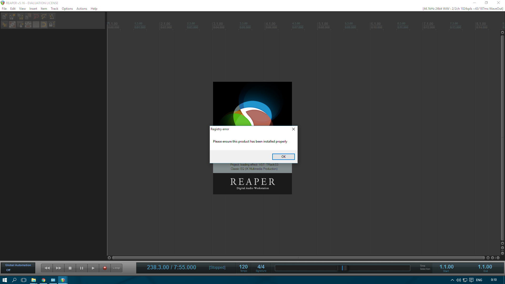Click the Loop transport button

tap(116, 268)
